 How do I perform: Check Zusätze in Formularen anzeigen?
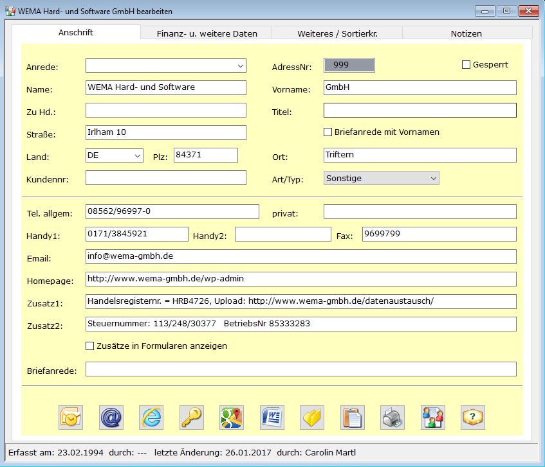(90, 346)
